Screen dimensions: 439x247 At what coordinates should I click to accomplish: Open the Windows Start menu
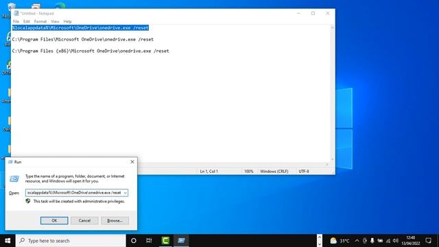8,241
